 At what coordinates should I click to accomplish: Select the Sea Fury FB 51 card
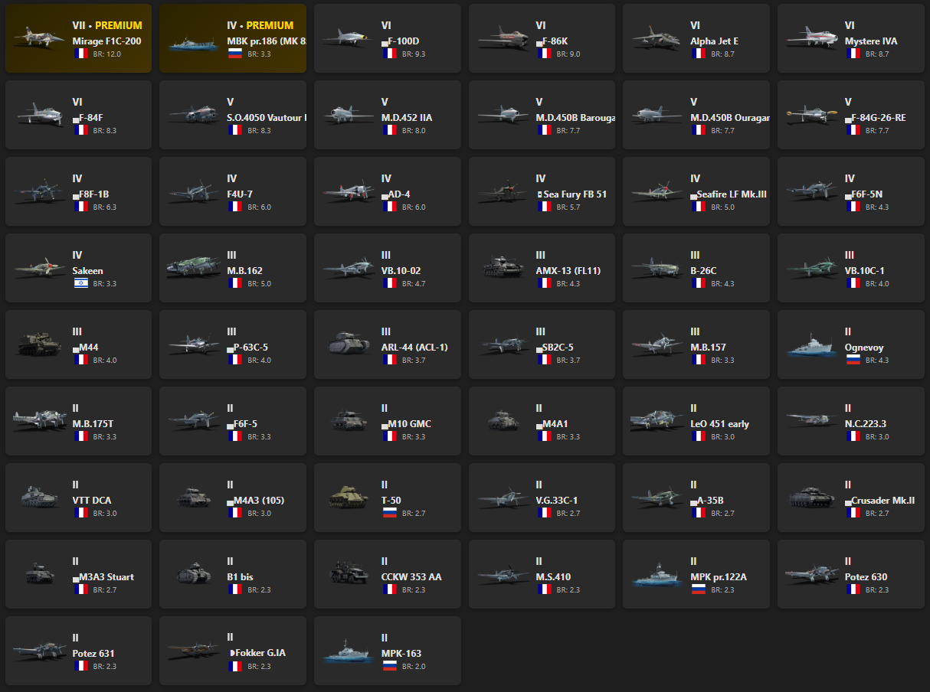click(x=542, y=191)
